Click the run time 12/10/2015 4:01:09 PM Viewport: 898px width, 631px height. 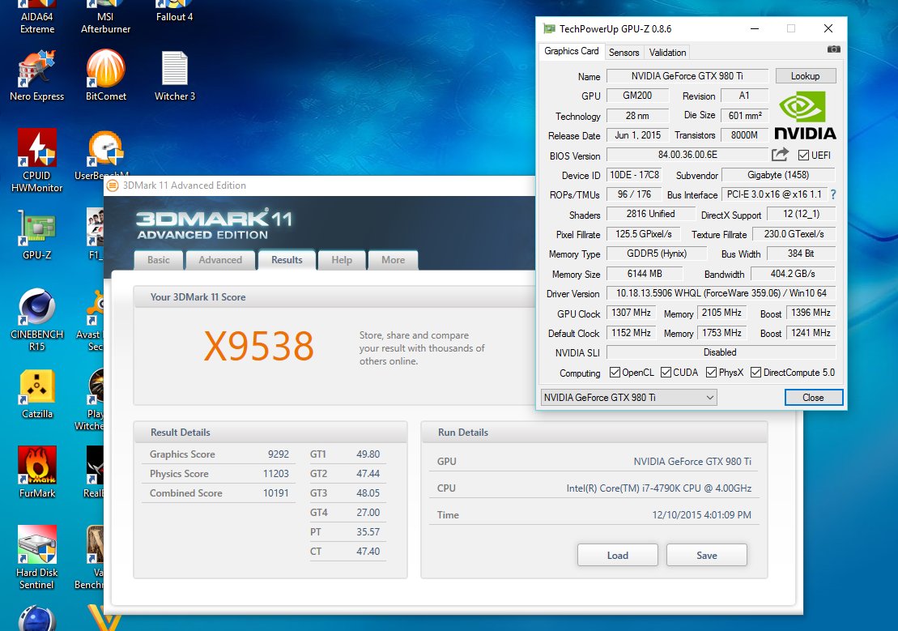(701, 515)
